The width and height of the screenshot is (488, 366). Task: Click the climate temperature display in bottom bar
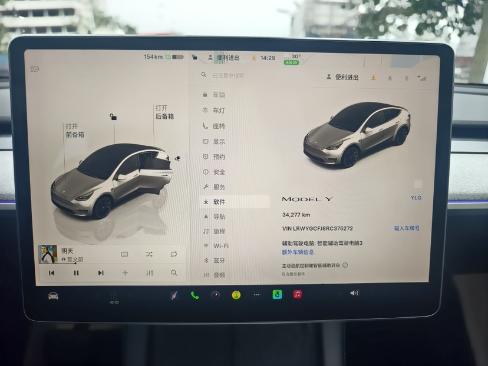114,297
